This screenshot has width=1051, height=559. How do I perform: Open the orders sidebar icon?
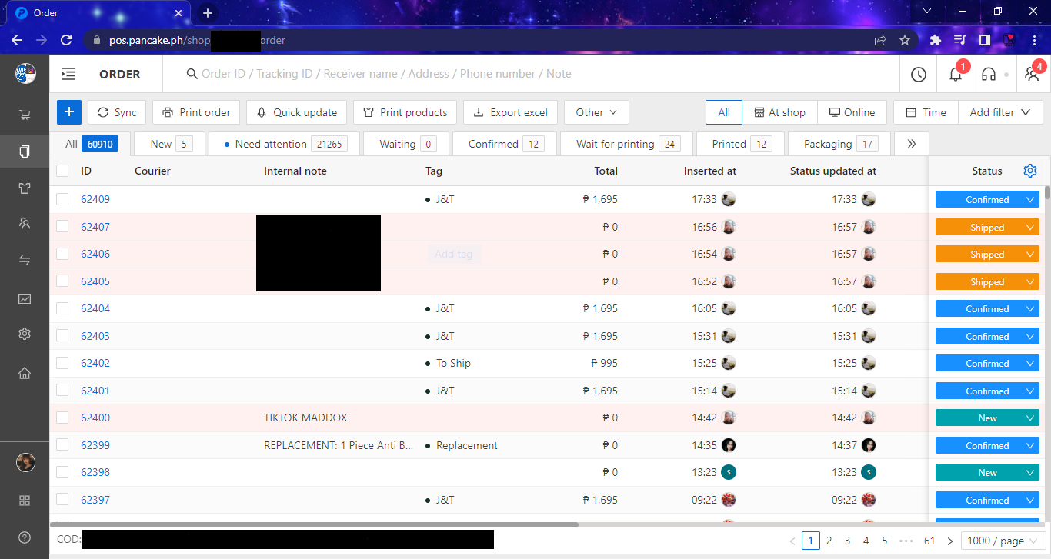tap(25, 151)
